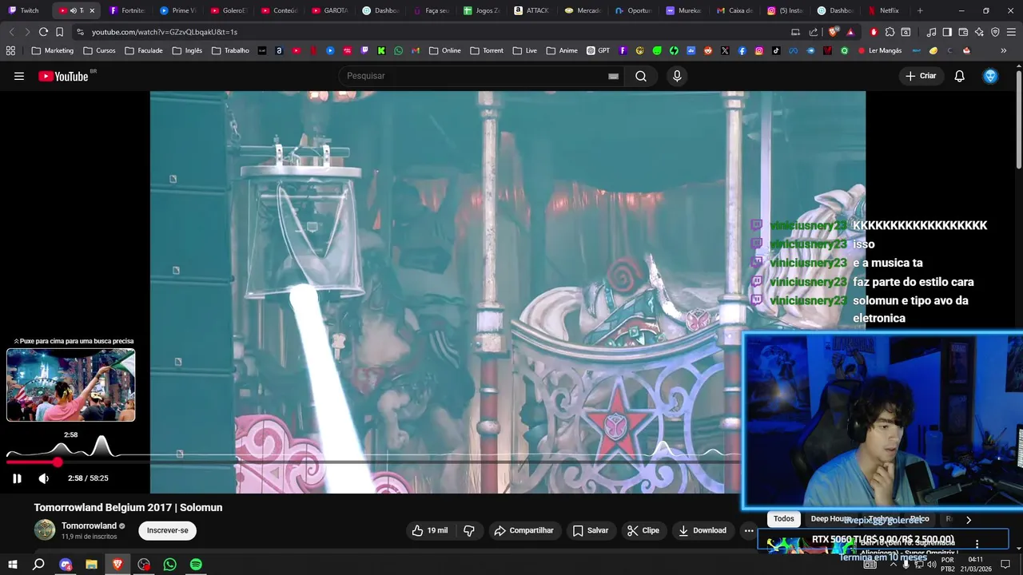Open options for Ben 10 recommended video
The width and height of the screenshot is (1023, 575).
point(977,544)
